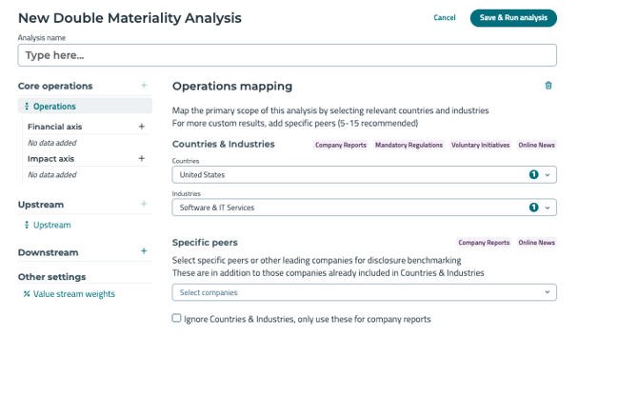This screenshot has height=397, width=638.
Task: Add item with Impact axis plus icon
Action: [x=142, y=159]
